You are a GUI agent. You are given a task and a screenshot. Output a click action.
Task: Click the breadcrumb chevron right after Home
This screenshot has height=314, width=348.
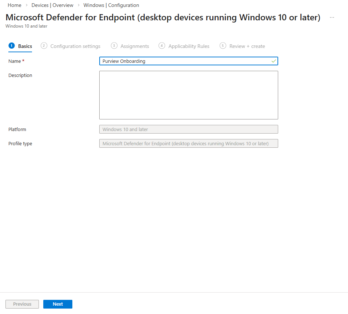coord(27,5)
